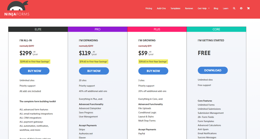The image size is (260, 139).
Task: Click Buy Now for the Pro plan
Action: (94, 71)
